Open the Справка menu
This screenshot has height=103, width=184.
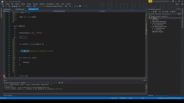68,4
